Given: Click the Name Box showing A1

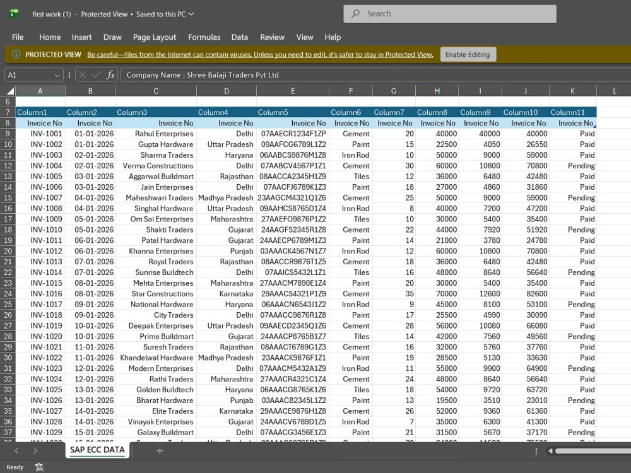Looking at the screenshot, I should pyautogui.click(x=34, y=75).
